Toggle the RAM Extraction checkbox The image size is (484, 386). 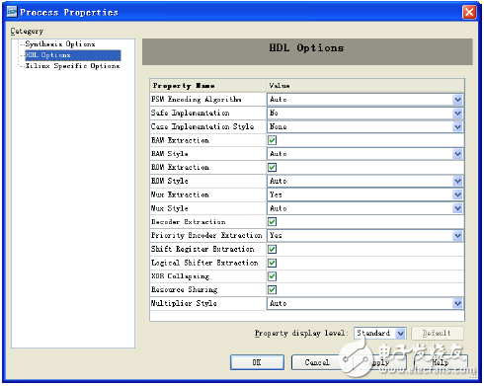coord(272,140)
